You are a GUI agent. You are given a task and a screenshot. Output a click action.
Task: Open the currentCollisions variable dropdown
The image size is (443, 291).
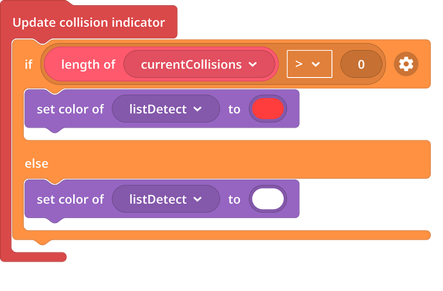[199, 64]
